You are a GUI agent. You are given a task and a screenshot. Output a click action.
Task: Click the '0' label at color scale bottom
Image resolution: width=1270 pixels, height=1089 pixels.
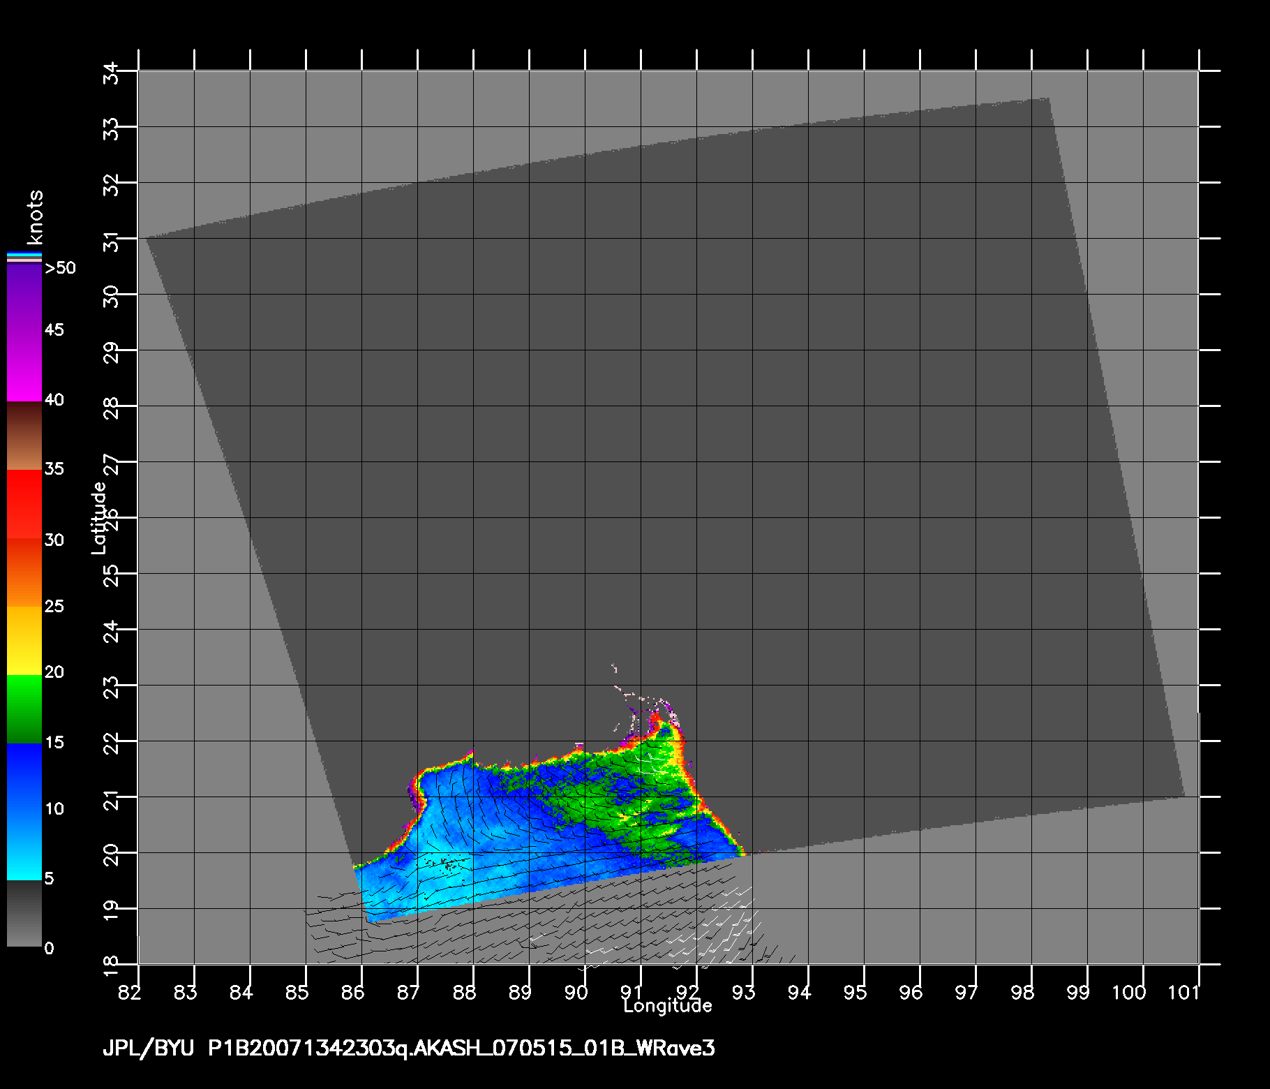pyautogui.click(x=49, y=948)
